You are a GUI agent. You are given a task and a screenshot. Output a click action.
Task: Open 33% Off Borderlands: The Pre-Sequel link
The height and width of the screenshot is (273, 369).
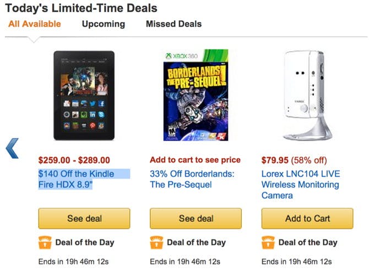point(192,180)
